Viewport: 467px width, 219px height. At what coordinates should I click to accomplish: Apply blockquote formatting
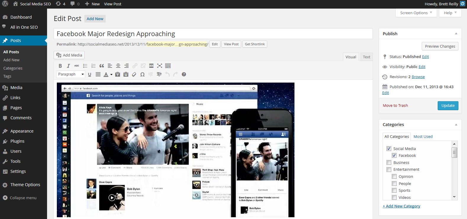point(102,66)
